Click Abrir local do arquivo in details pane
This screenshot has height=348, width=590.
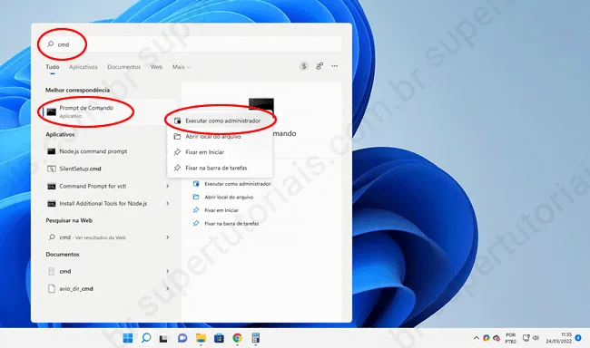point(229,197)
